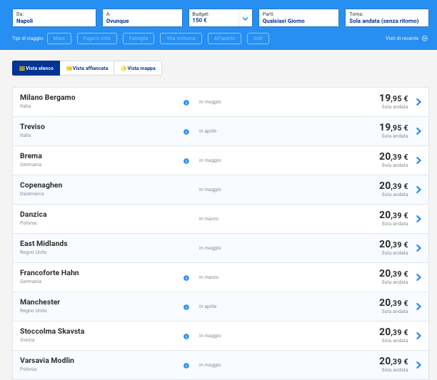Enable the Fuga in città filter
437x380 pixels.
[x=98, y=38]
